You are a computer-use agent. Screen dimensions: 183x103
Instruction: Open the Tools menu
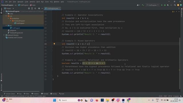pyautogui.click(x=47, y=2)
